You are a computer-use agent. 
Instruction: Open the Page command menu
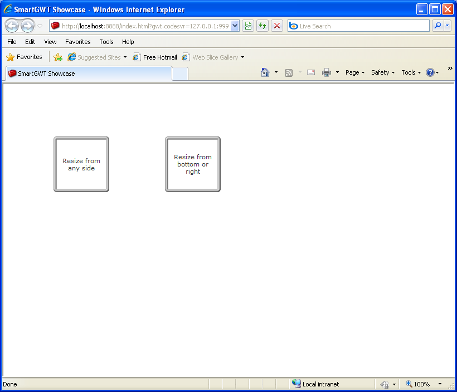coord(355,72)
